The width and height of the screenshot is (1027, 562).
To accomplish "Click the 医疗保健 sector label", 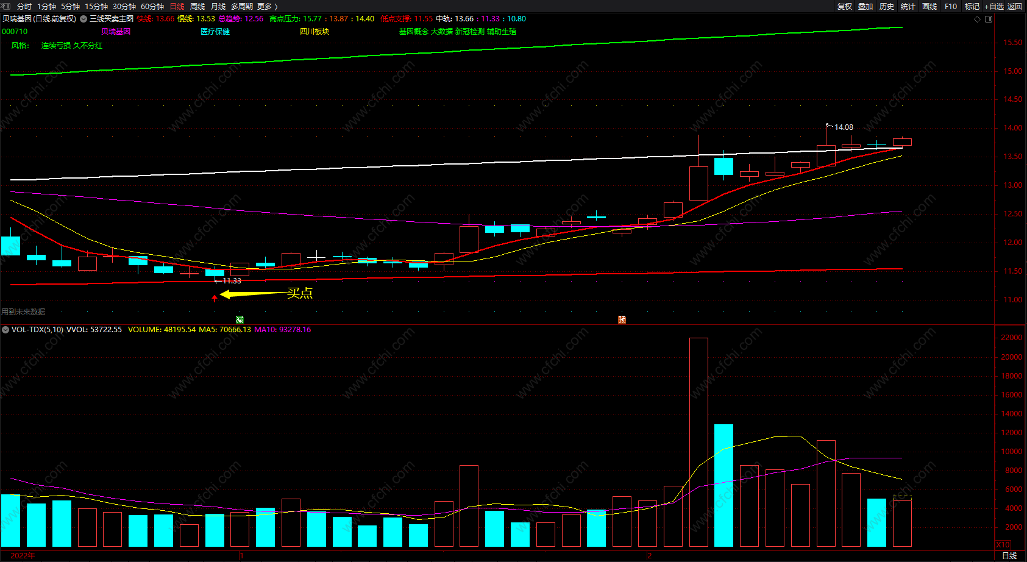I will (x=215, y=32).
